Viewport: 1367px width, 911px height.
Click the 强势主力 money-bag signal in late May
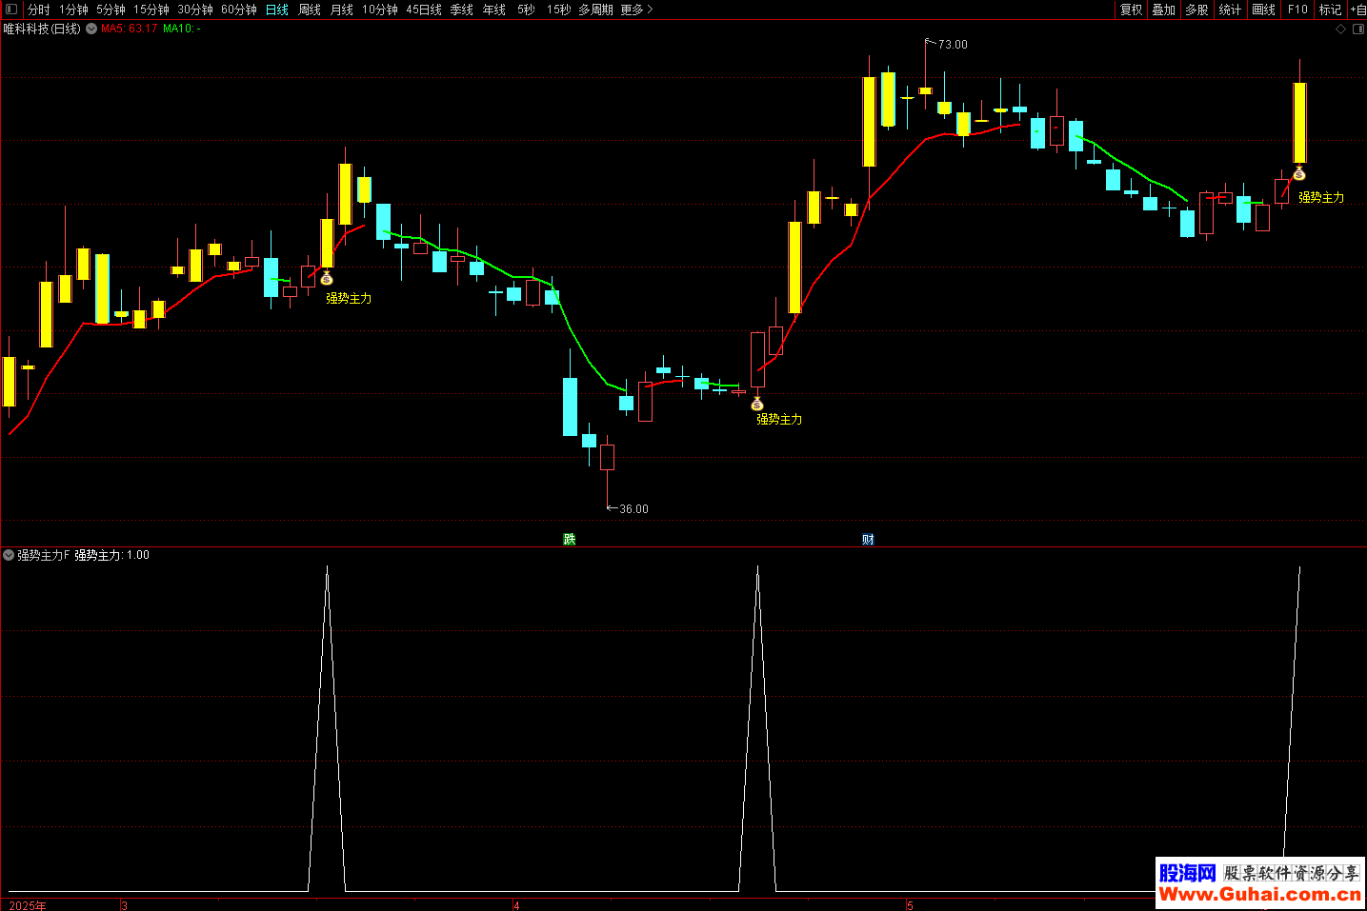1299,173
